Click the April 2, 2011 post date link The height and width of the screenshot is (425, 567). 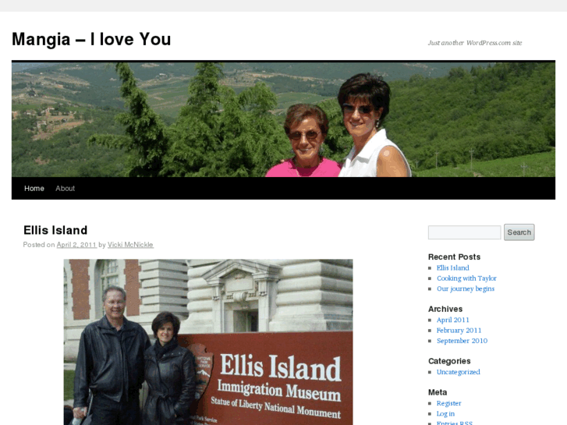click(x=76, y=245)
